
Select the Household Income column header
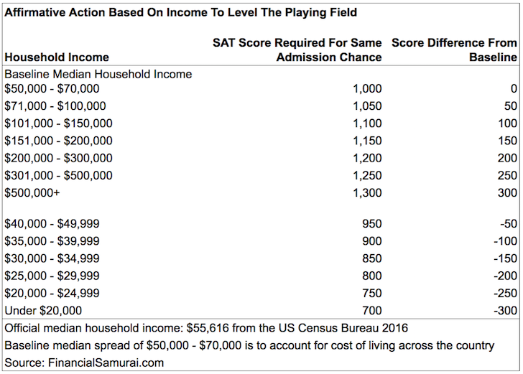tap(57, 57)
